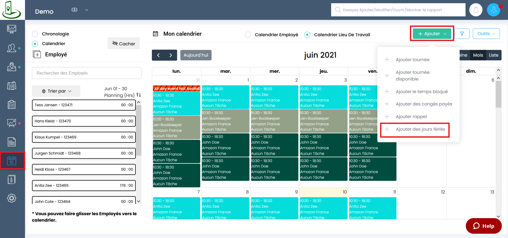The width and height of the screenshot is (508, 238).
Task: Click the sort order icon by Planning (Hrs)
Action: point(139,95)
